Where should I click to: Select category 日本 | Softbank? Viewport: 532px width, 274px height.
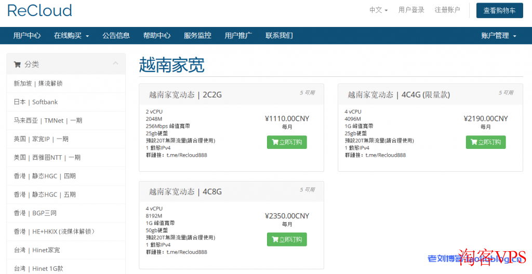pos(66,102)
